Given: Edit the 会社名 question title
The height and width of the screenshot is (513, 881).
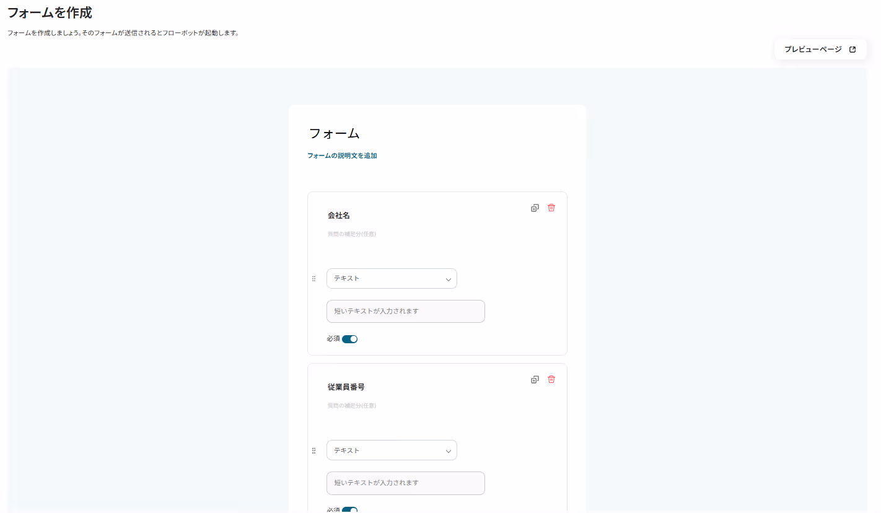Looking at the screenshot, I should click(x=339, y=216).
